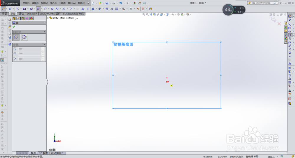
Task: Click the Exit Sketch confirm corner icon
Action: (x=273, y=19)
